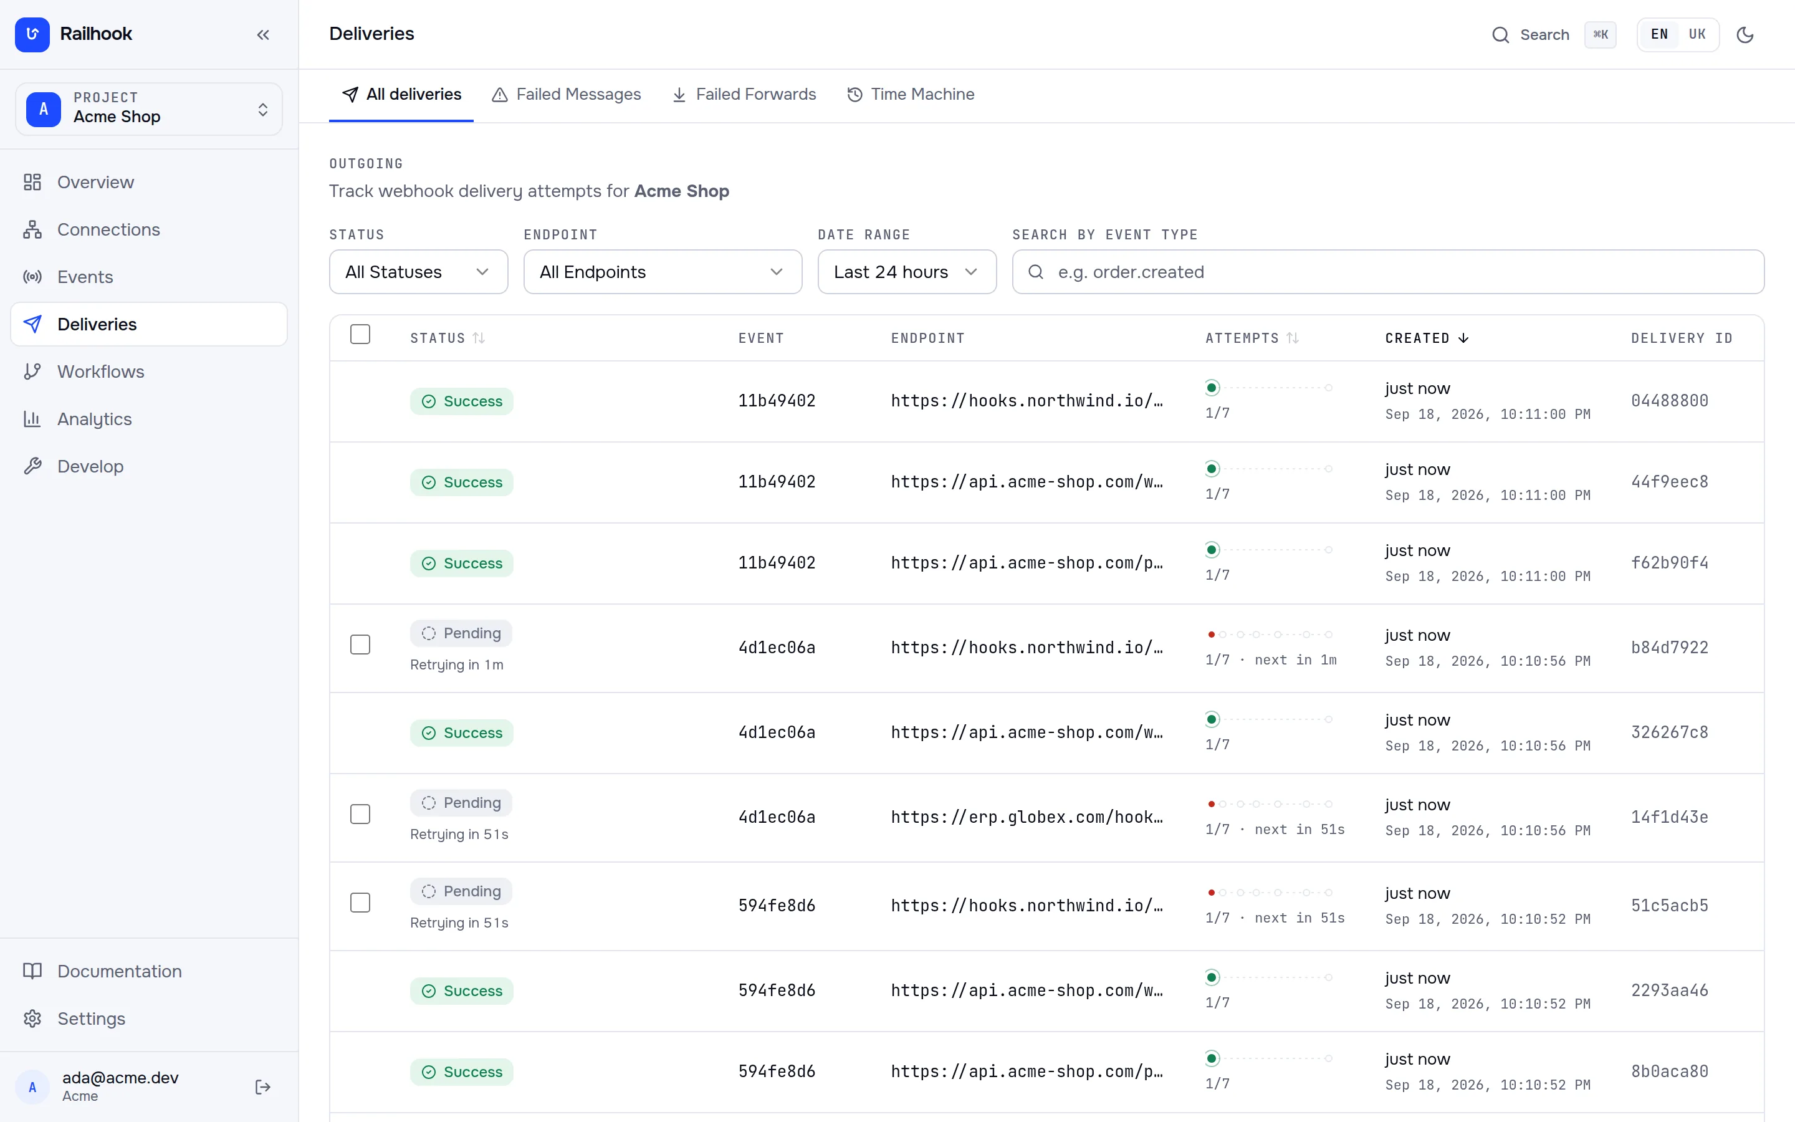
Task: Open the Overview page
Action: [148, 182]
